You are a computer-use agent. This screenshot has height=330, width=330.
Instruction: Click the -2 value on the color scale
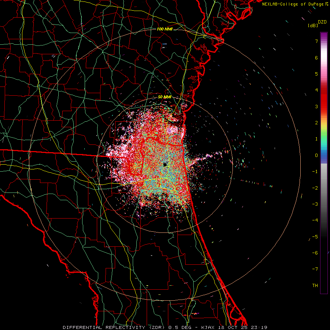coord(315,188)
